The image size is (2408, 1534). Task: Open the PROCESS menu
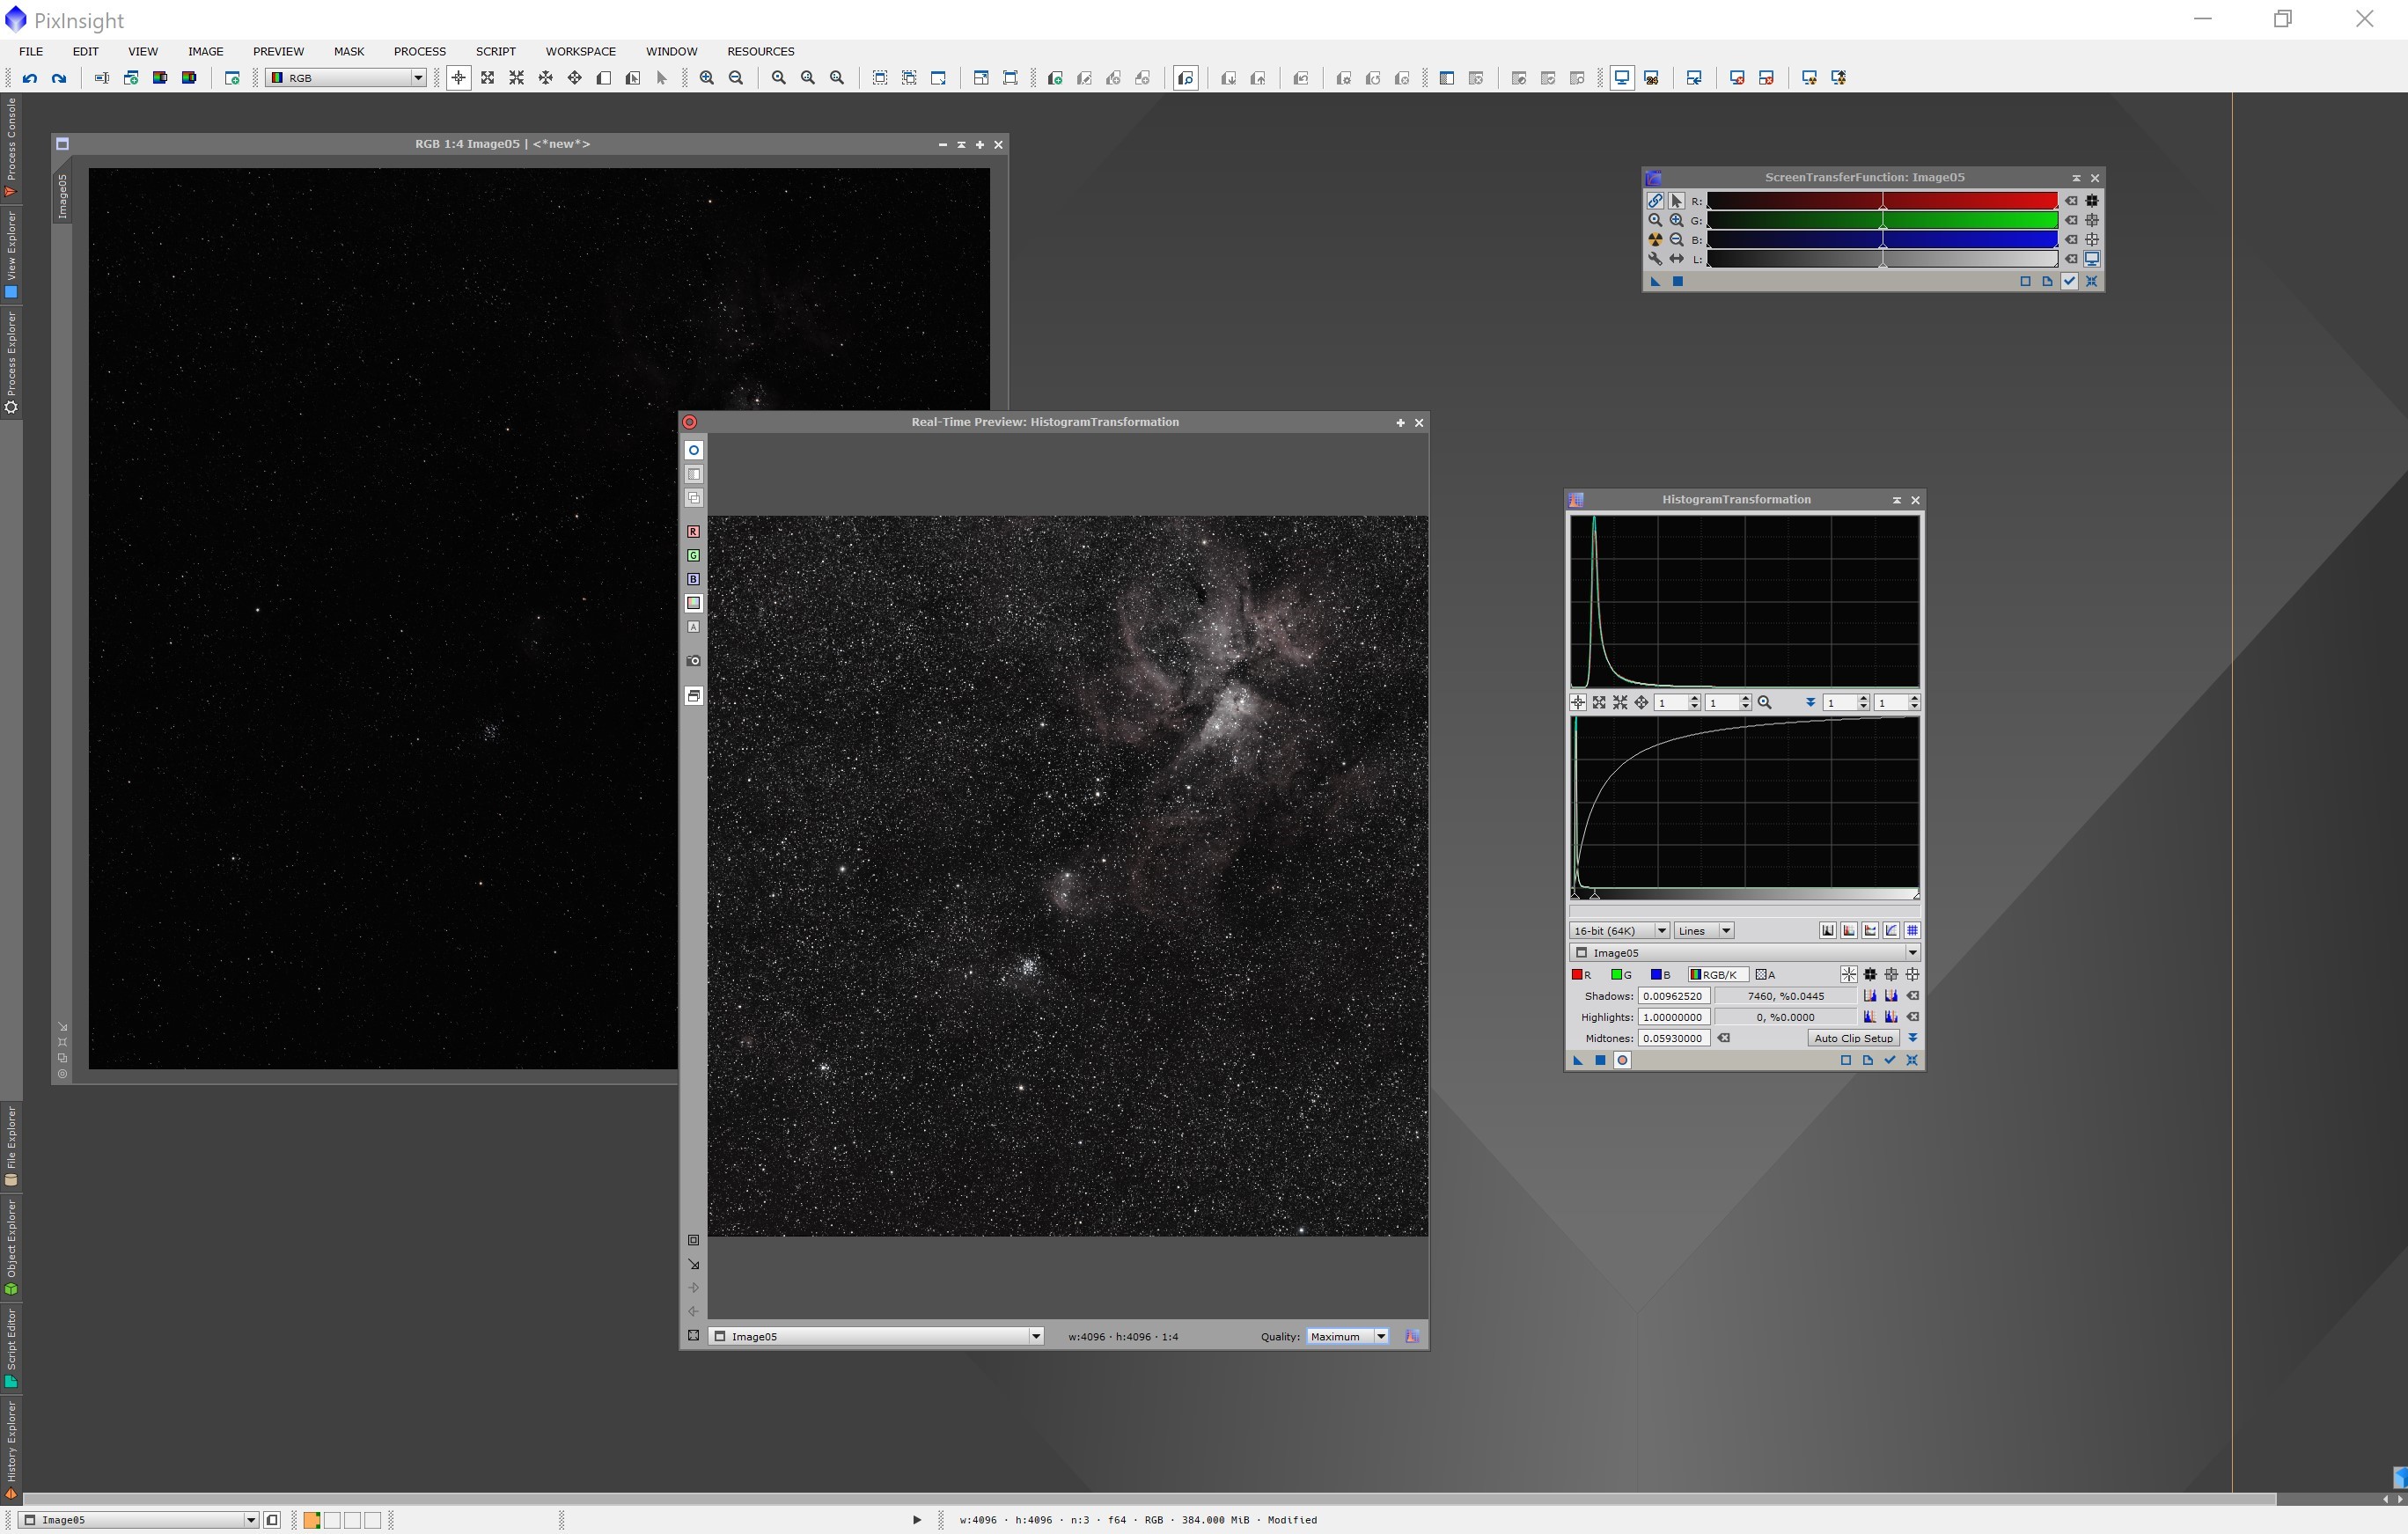coord(420,51)
